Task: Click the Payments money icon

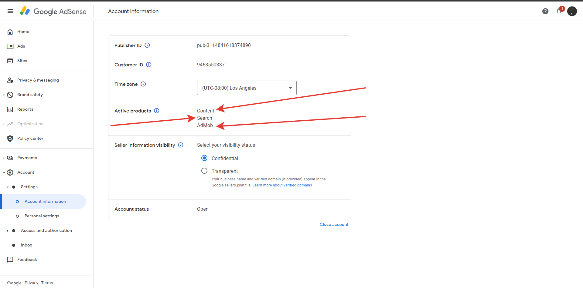Action: point(10,158)
